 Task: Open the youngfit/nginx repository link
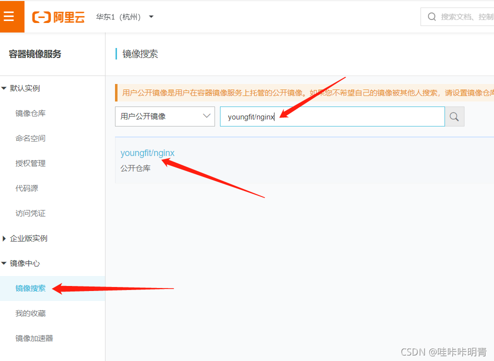click(147, 153)
